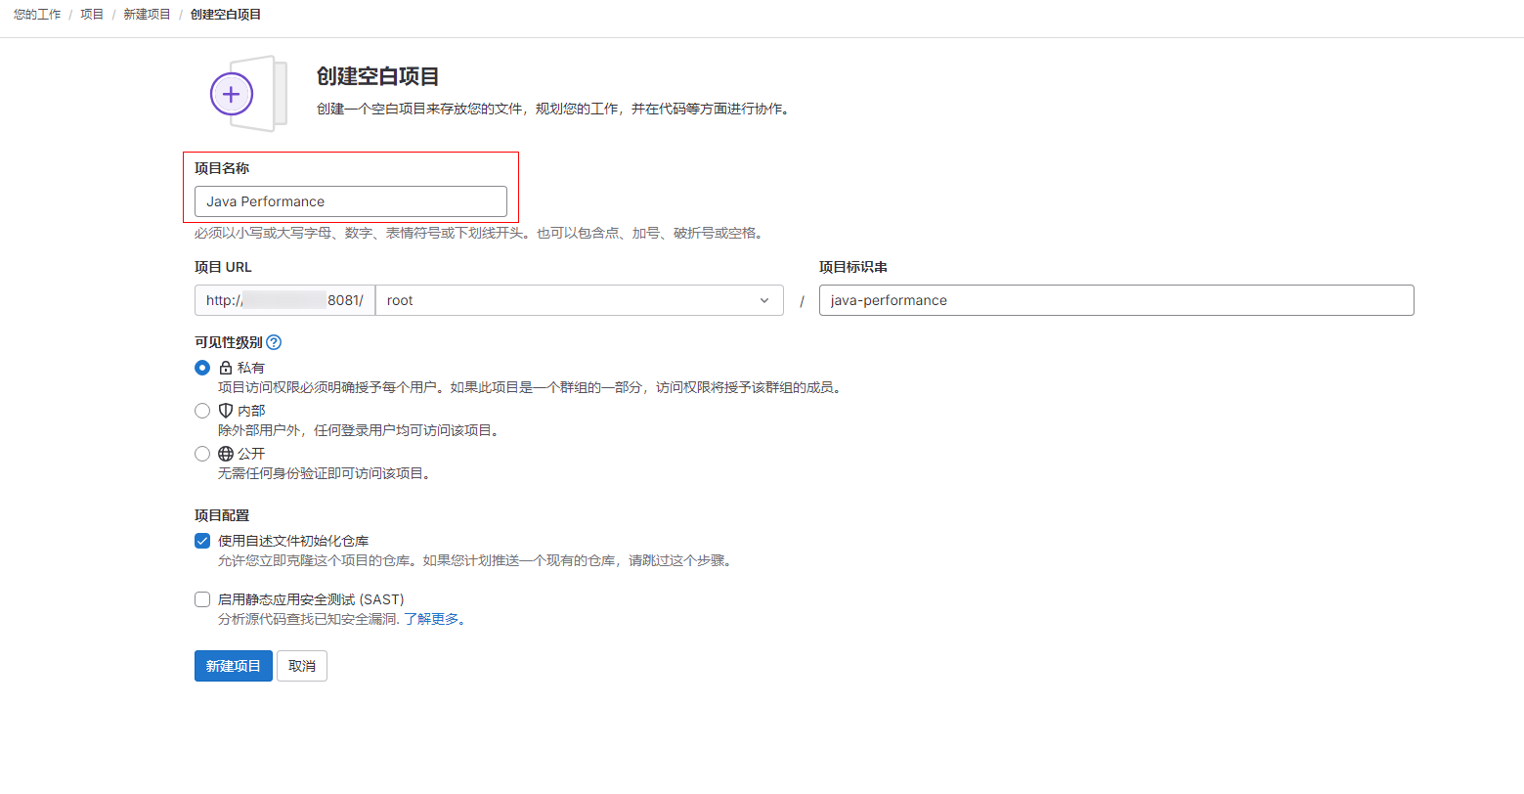
Task: Click 创建空白项目 breadcrumb item
Action: click(x=226, y=15)
